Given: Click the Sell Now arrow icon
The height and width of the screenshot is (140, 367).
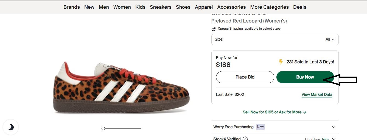Looking at the screenshot, I should click(x=305, y=112).
